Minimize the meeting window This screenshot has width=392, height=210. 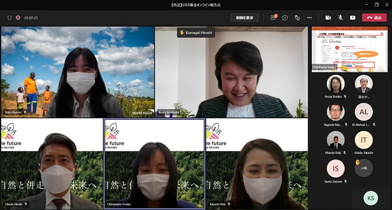pos(366,4)
